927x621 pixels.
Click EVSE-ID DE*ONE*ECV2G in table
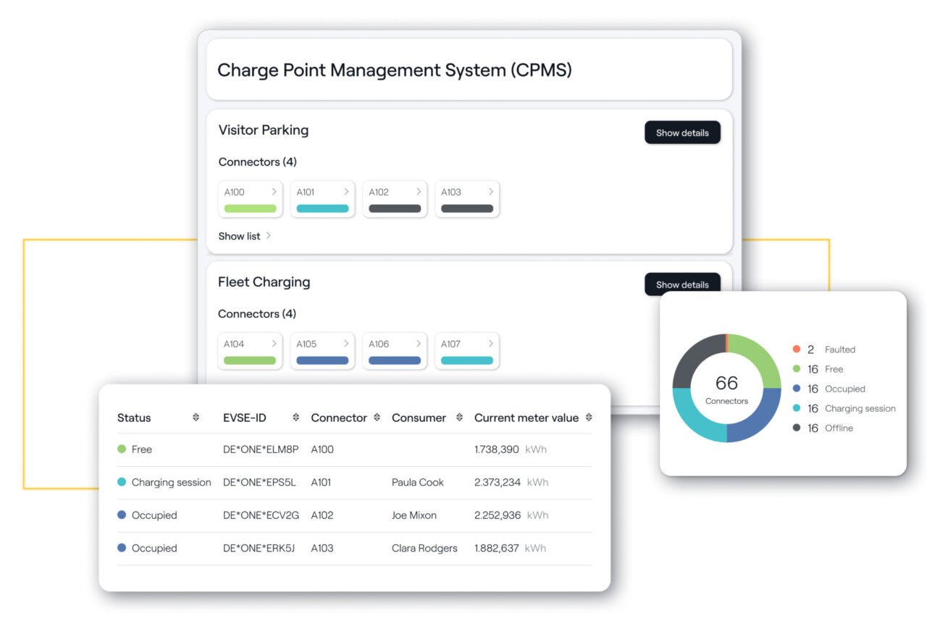click(x=261, y=515)
